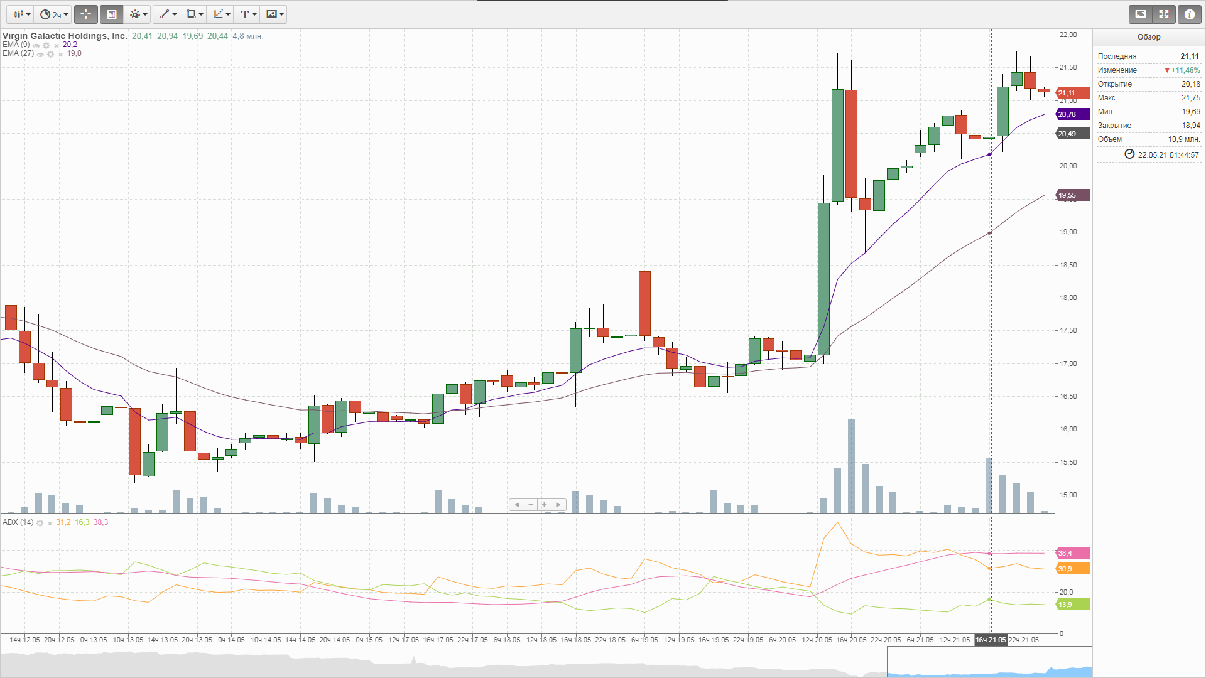Screen dimensions: 1206x678
Task: Click the Обзор tab header
Action: 1148,37
